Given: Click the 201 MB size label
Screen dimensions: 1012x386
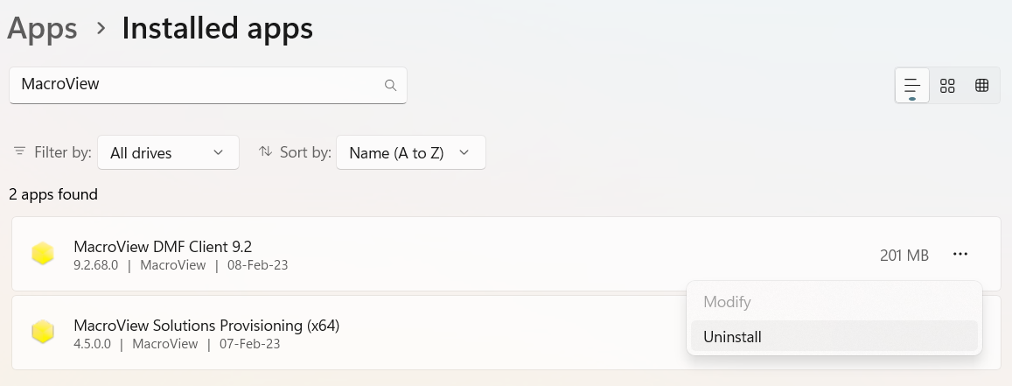Looking at the screenshot, I should tap(904, 256).
